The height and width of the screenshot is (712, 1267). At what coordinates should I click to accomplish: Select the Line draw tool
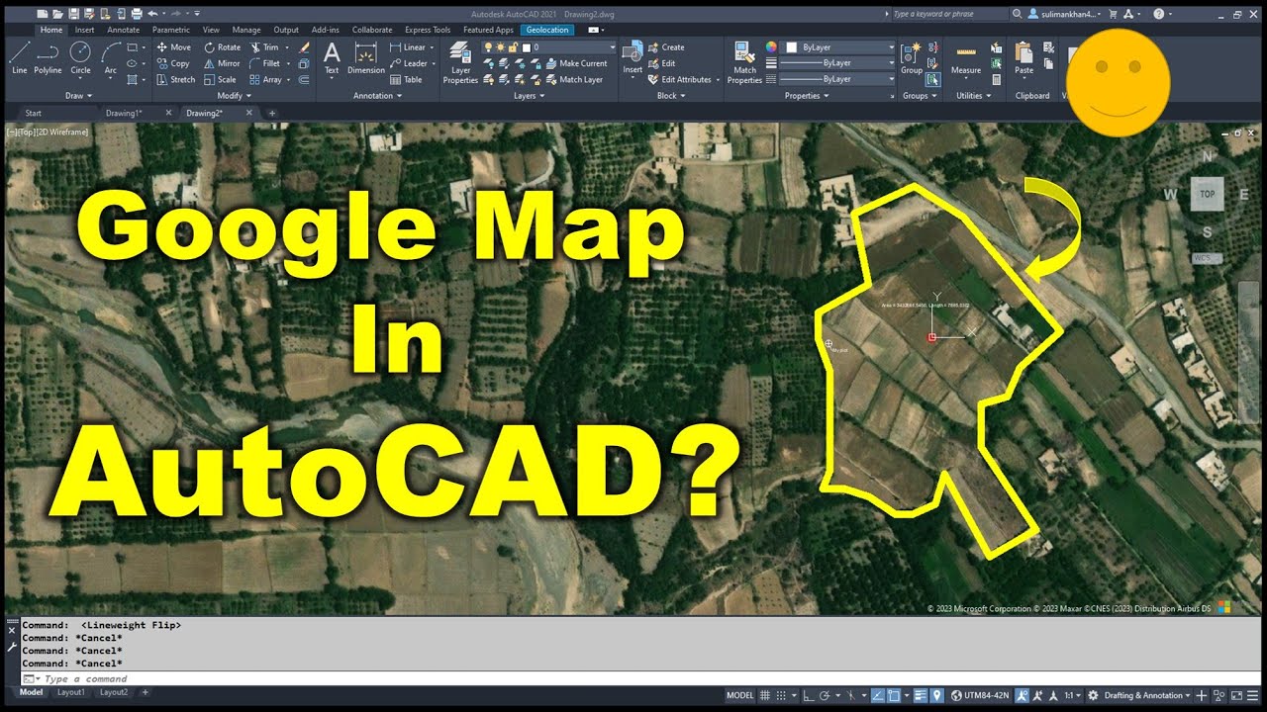pyautogui.click(x=20, y=58)
